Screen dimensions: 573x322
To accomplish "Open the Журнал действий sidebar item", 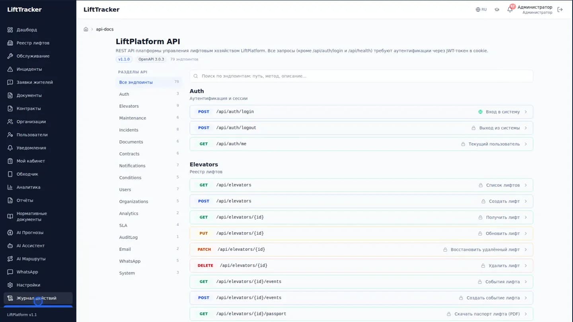I will point(38,298).
